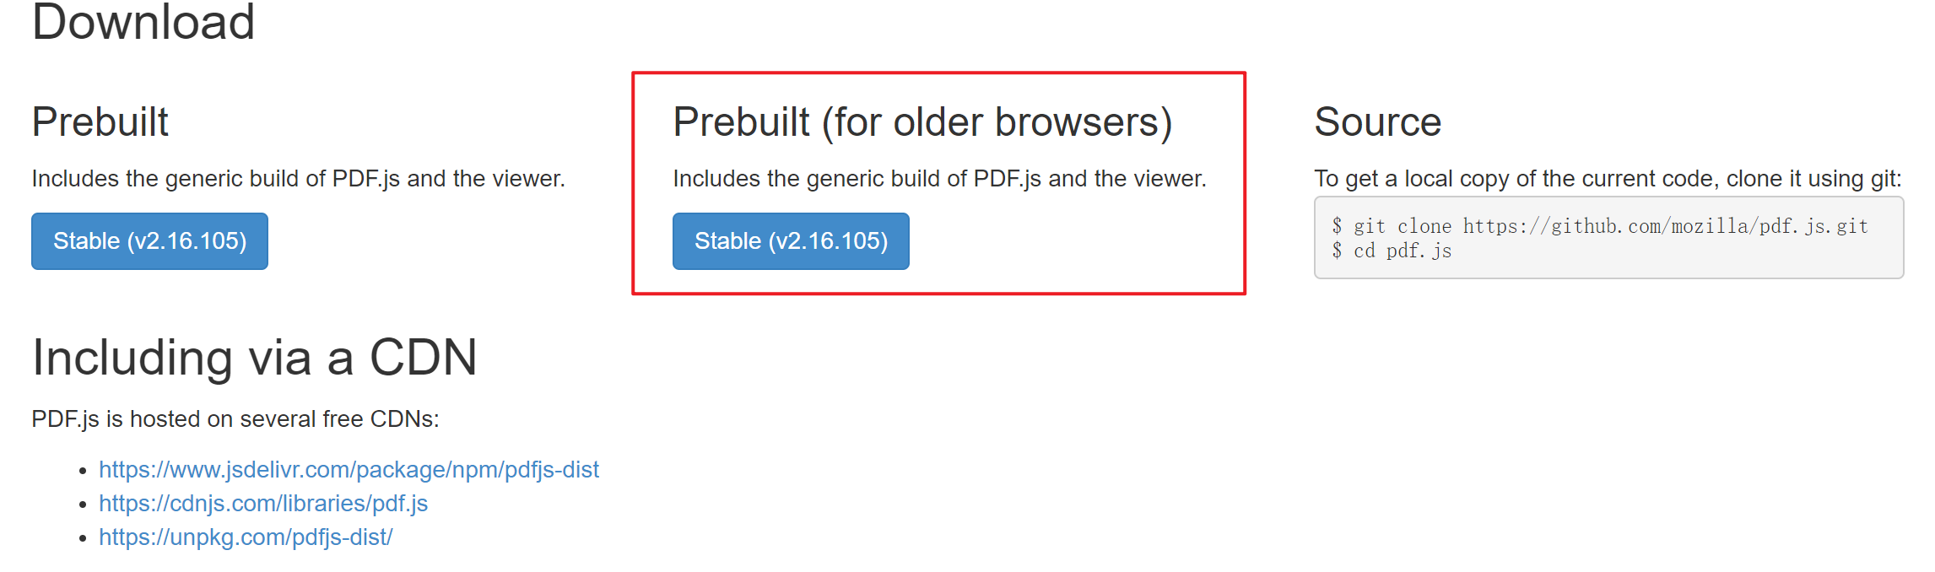Click 'PDF.js is hosted on several free CDNs' text
Screen dimensions: 1935x572
(235, 419)
